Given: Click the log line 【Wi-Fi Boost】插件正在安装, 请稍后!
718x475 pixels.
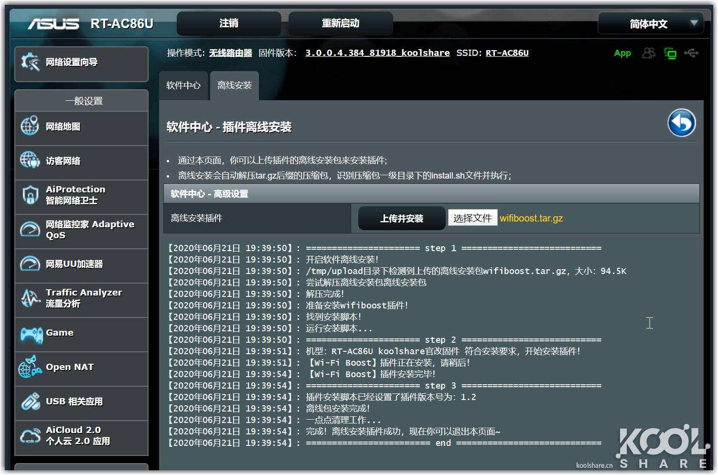Looking at the screenshot, I should click(318, 363).
